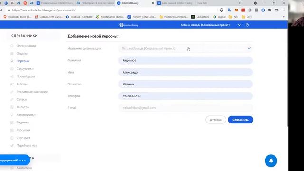Open the notification bell button
Viewport: 304px width, 171px height.
tap(271, 161)
